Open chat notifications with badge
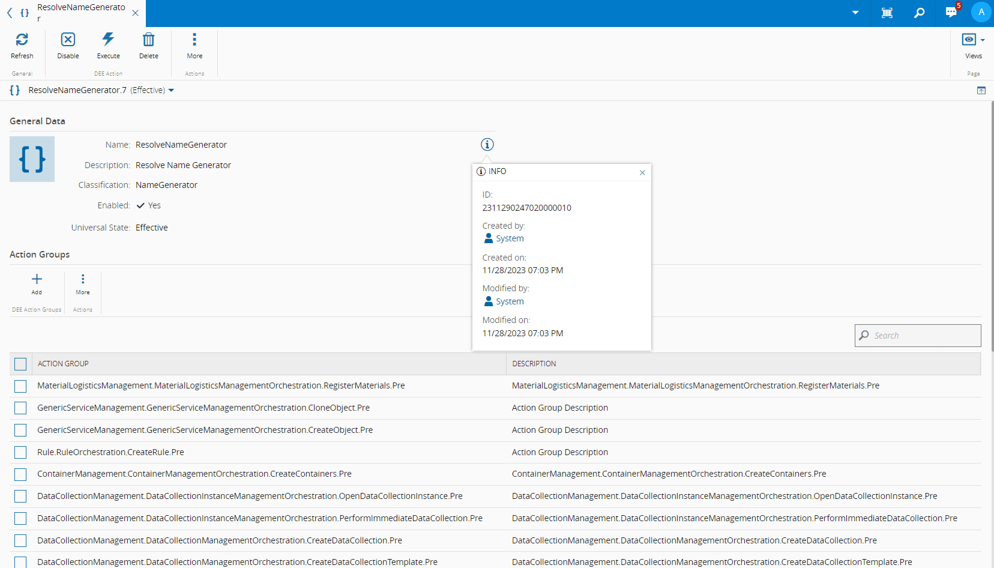The height and width of the screenshot is (568, 994). 951,13
